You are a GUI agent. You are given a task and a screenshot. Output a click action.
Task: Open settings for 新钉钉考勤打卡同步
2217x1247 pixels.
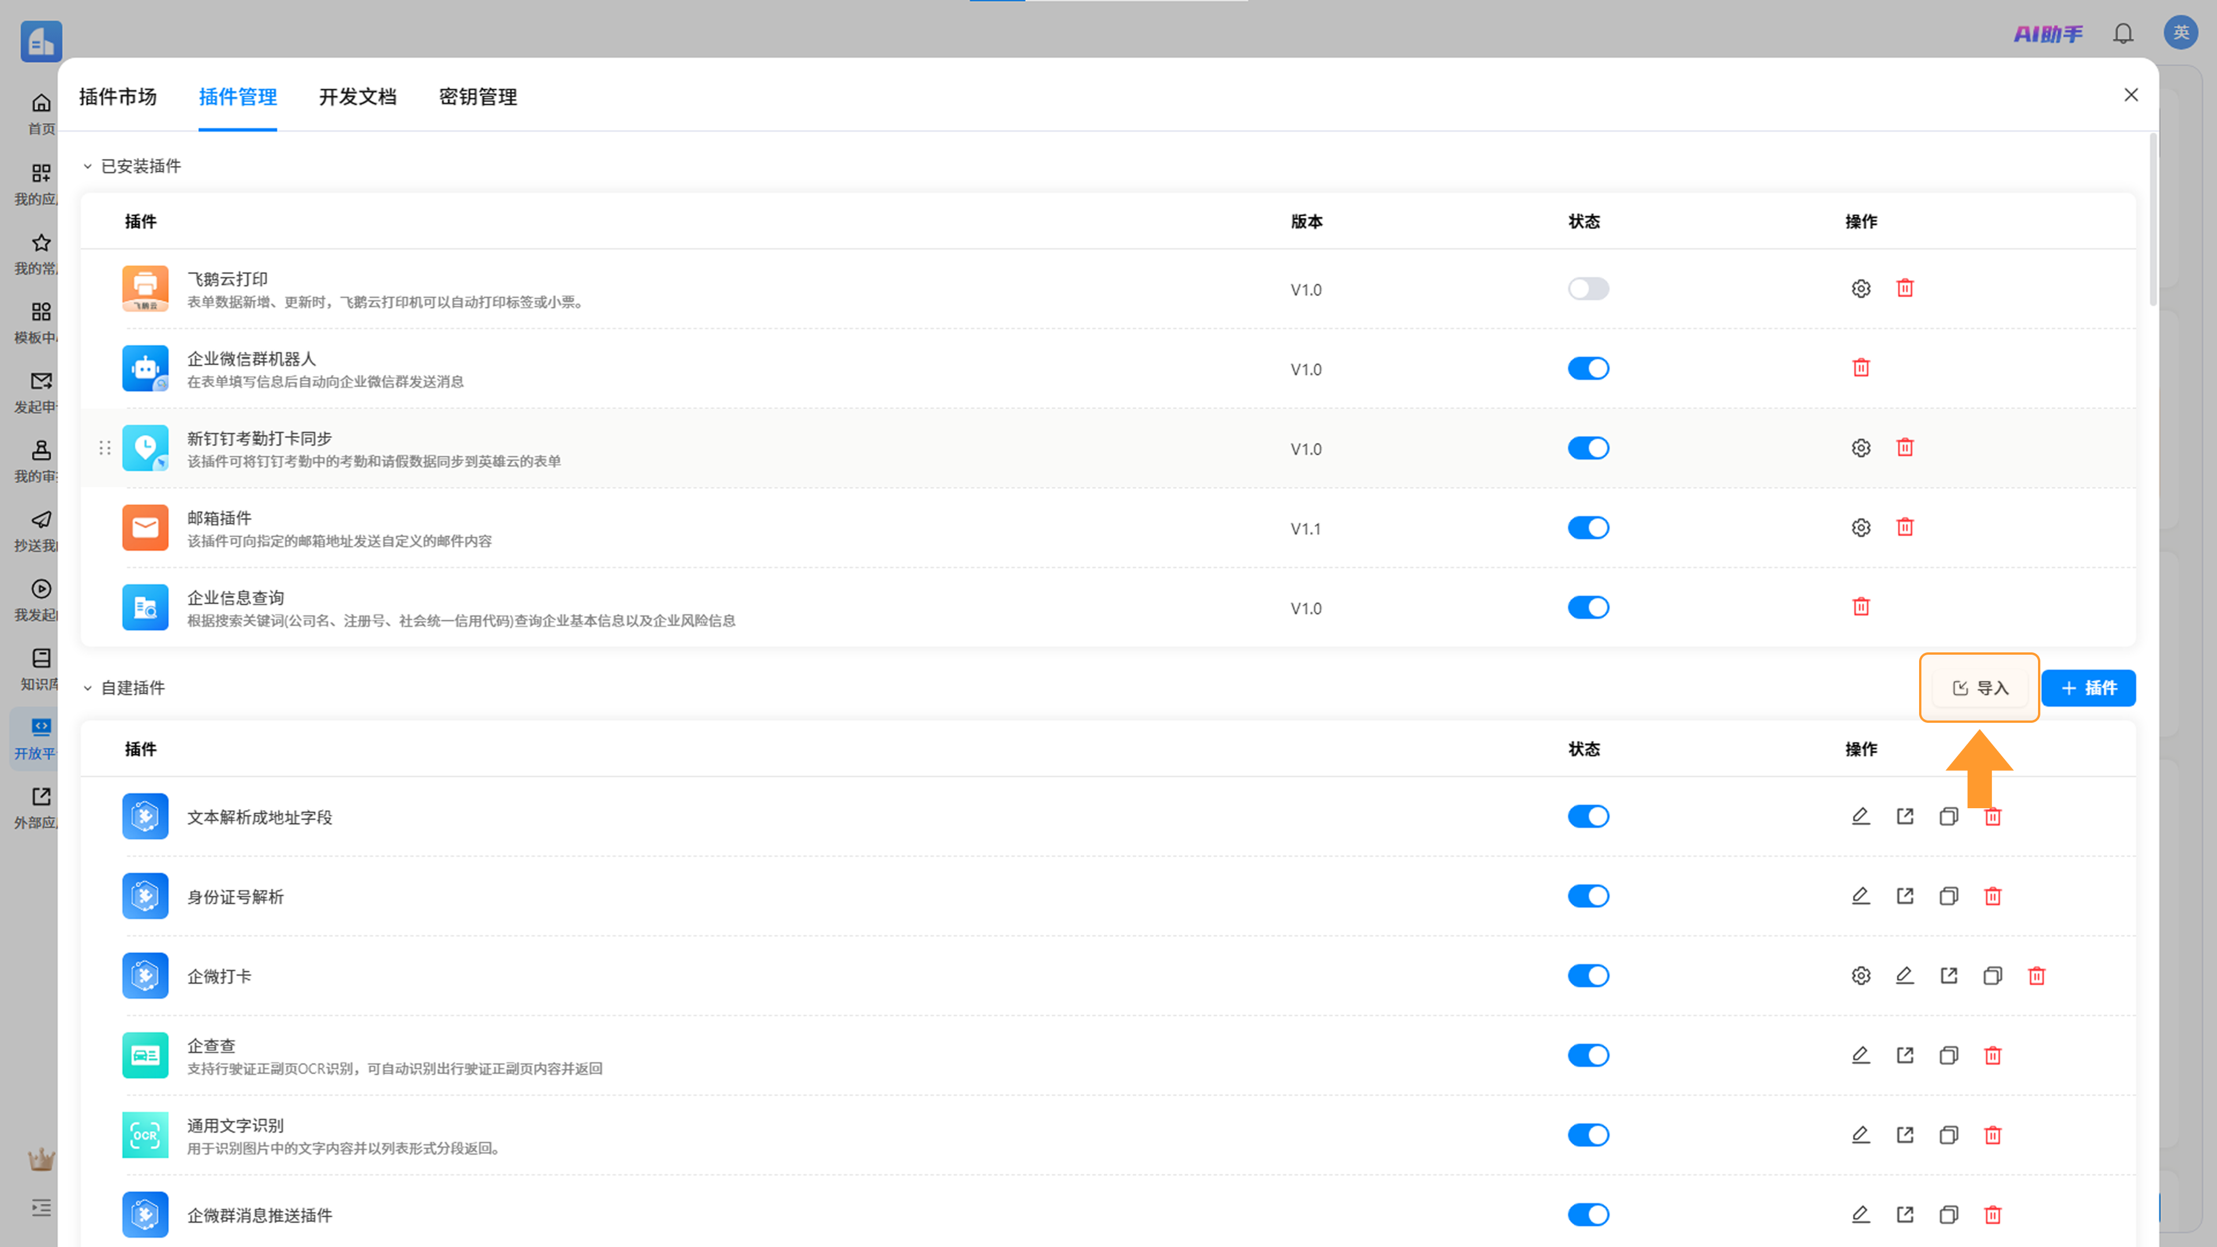(x=1861, y=447)
